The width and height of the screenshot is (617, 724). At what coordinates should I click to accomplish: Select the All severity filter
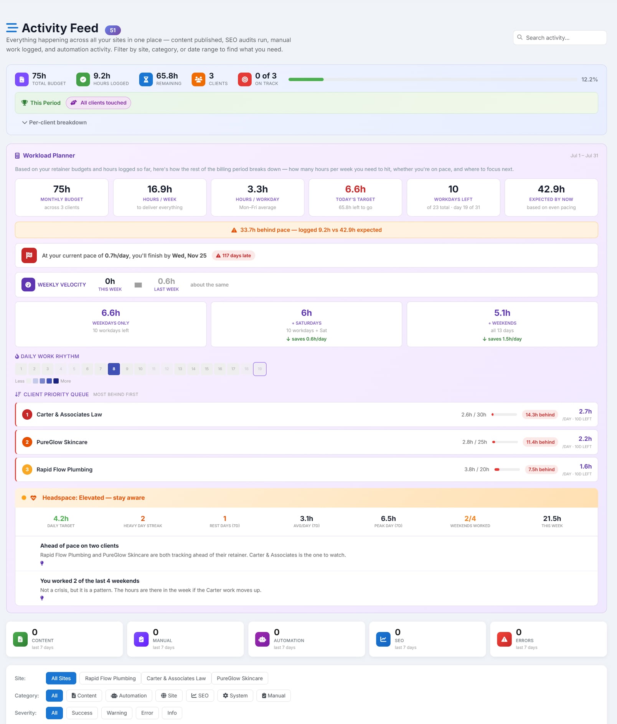pos(54,713)
